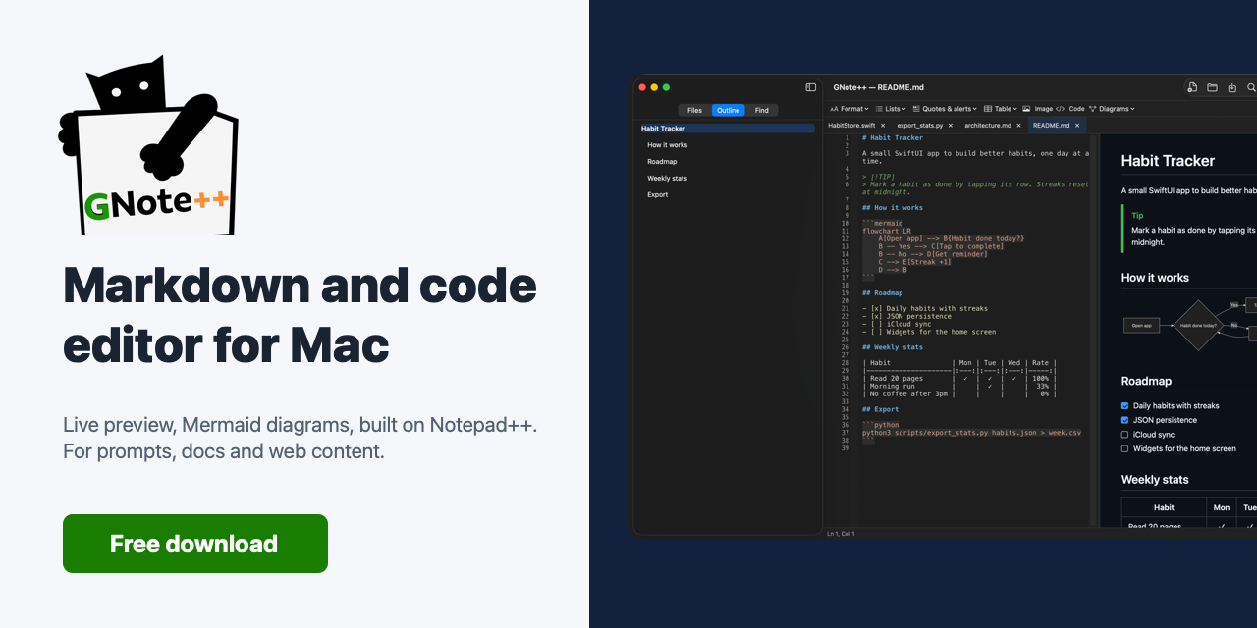The height and width of the screenshot is (628, 1257).
Task: Expand the Table dropdown
Action: tap(1001, 109)
